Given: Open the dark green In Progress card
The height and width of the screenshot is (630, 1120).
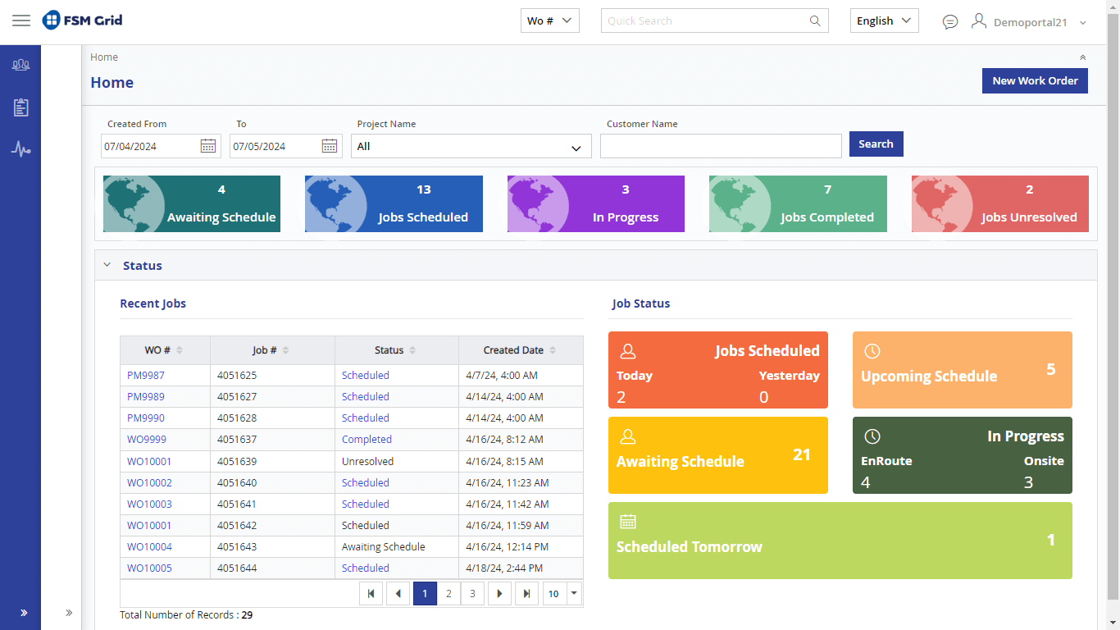Looking at the screenshot, I should click(x=963, y=455).
